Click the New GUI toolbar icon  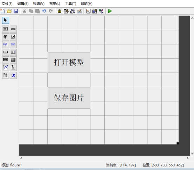click(2, 11)
